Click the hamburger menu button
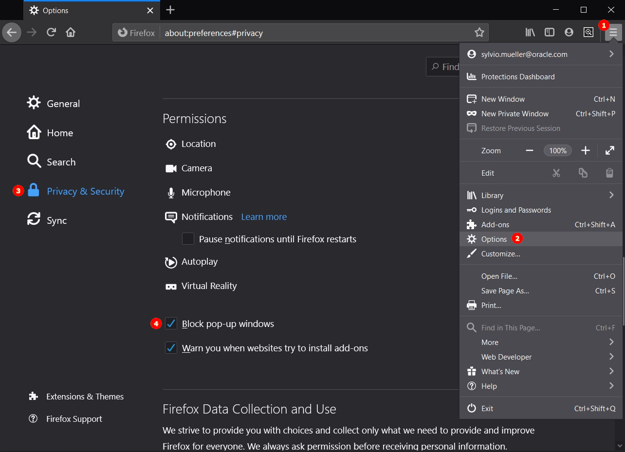This screenshot has width=625, height=452. [613, 33]
